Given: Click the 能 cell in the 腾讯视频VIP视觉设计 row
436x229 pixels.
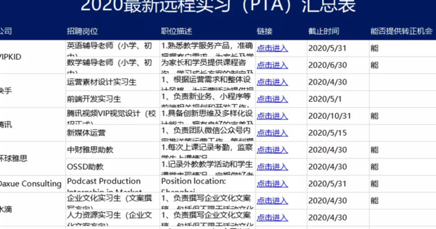Looking at the screenshot, I should coord(402,116).
